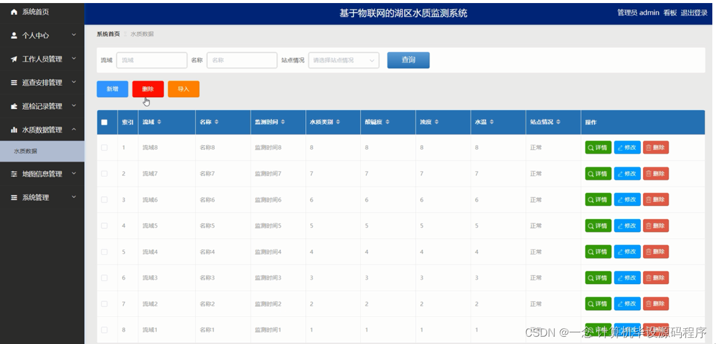This screenshot has width=716, height=344.
Task: Click row 流域5 red 删除 button
Action: click(656, 226)
